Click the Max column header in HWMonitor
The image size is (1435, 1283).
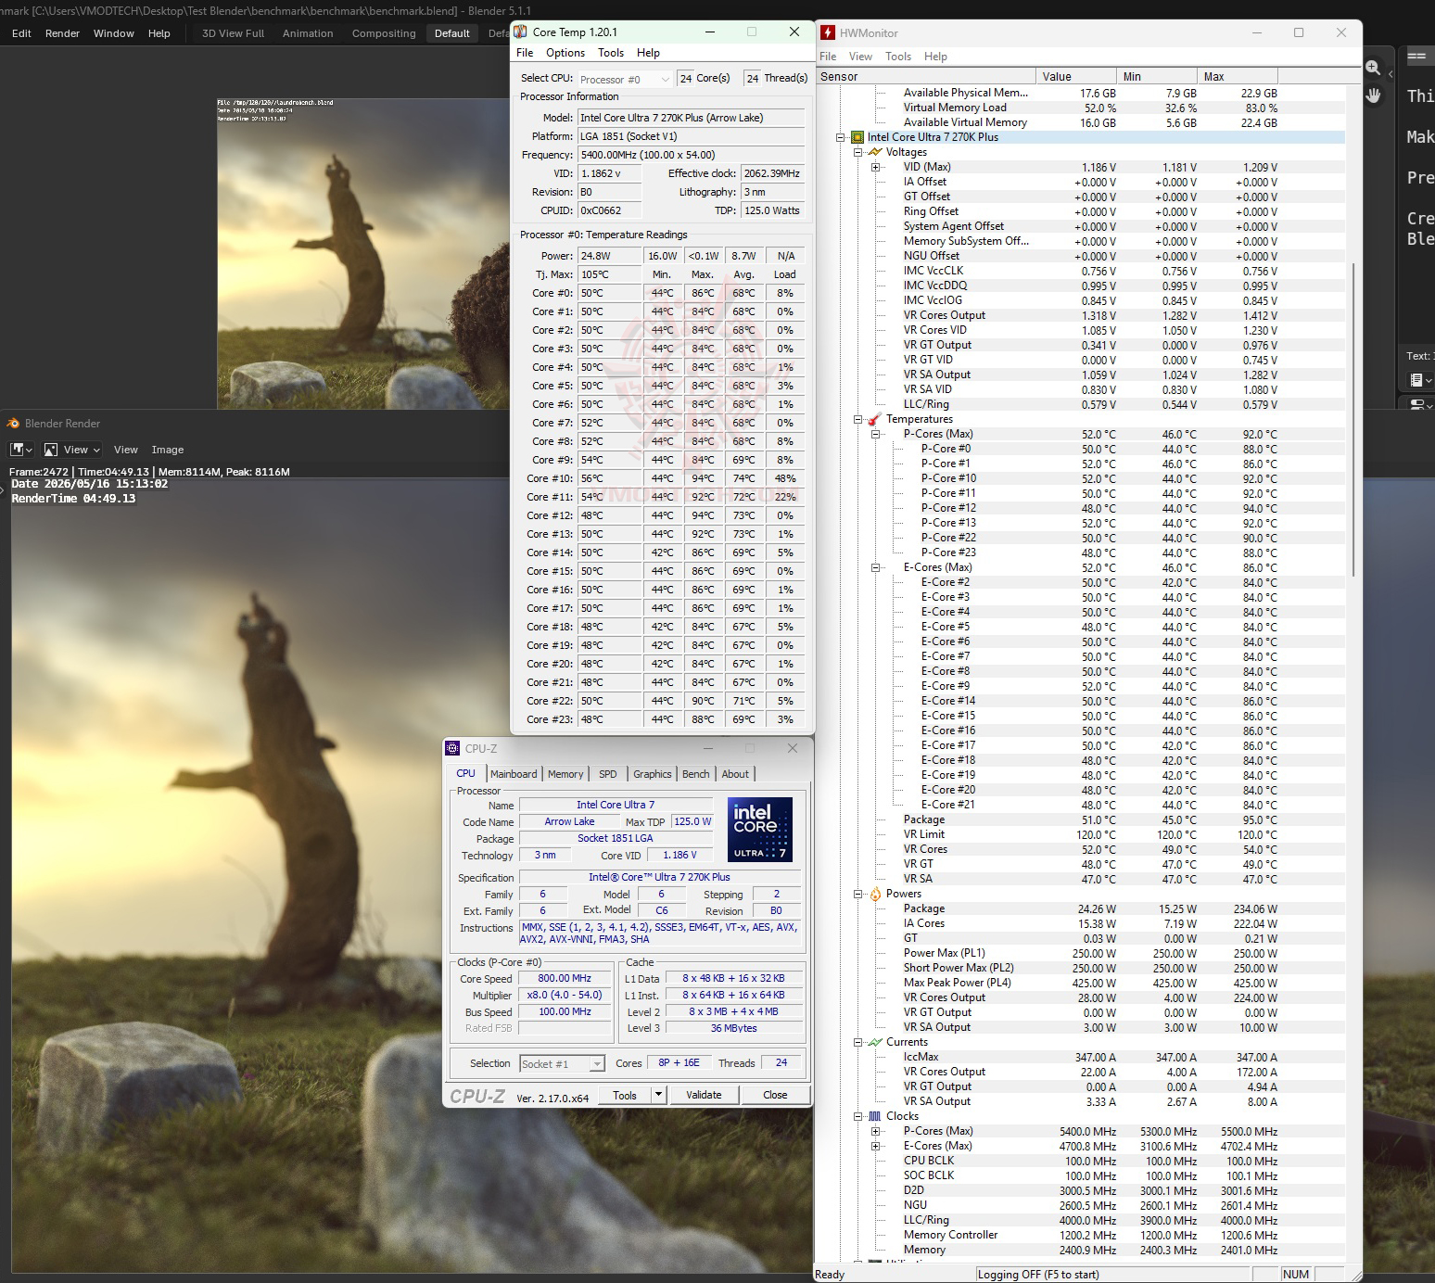1238,77
